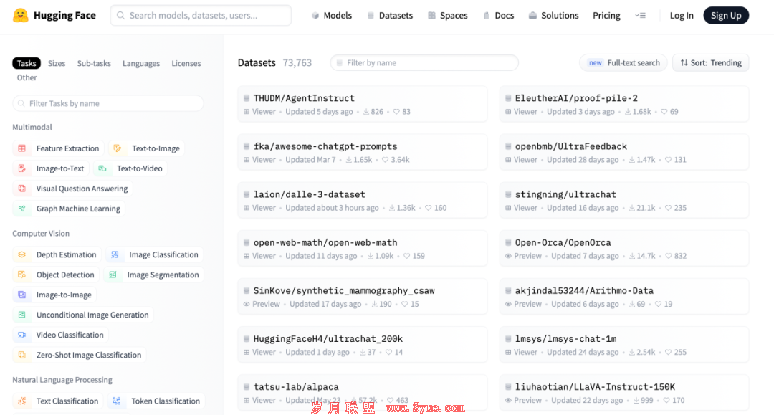Viewport: 774px width, 415px height.
Task: Click the Image Classification icon
Action: click(115, 254)
